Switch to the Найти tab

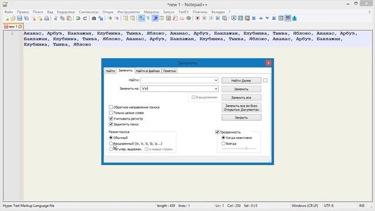tap(110, 71)
